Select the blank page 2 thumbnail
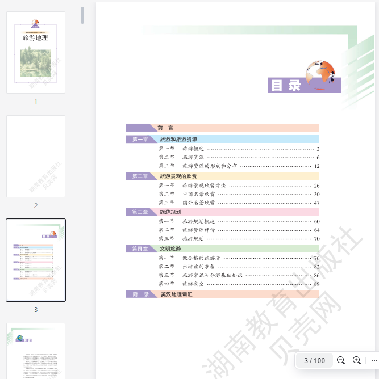The width and height of the screenshot is (379, 379). click(36, 157)
